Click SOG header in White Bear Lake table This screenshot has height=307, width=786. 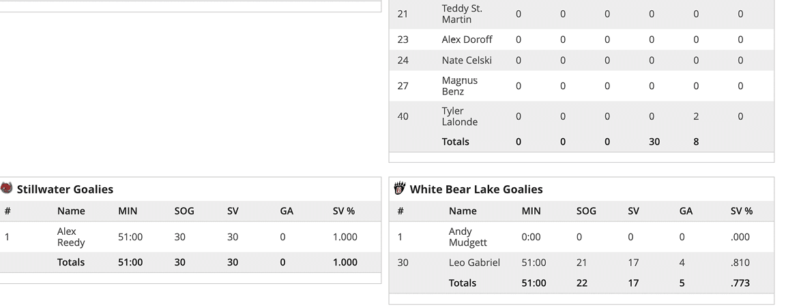pos(585,211)
